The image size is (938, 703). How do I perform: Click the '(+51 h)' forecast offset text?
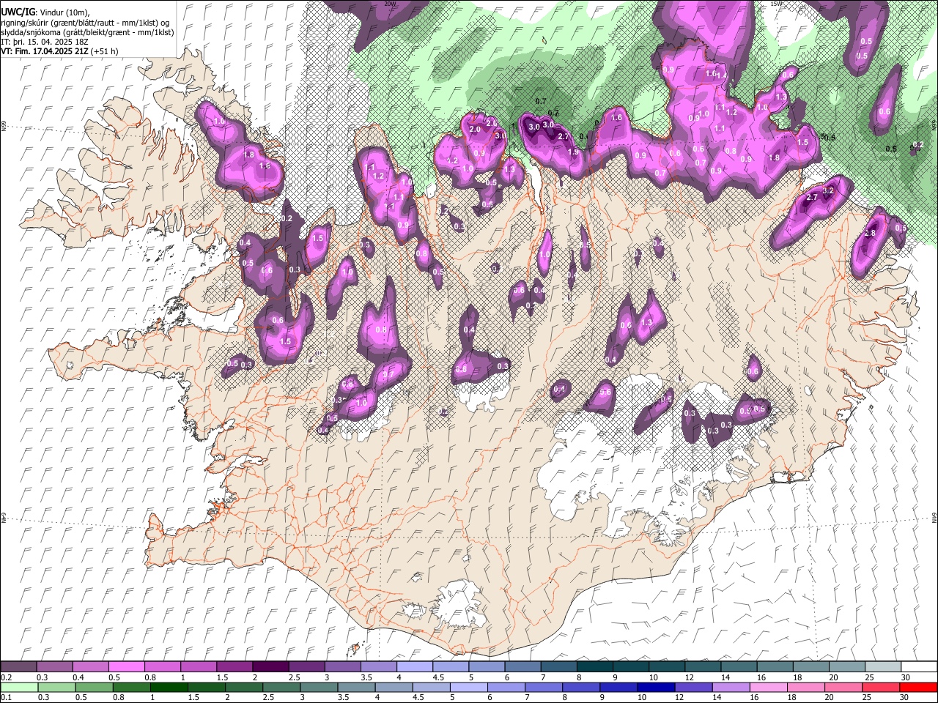tap(106, 51)
